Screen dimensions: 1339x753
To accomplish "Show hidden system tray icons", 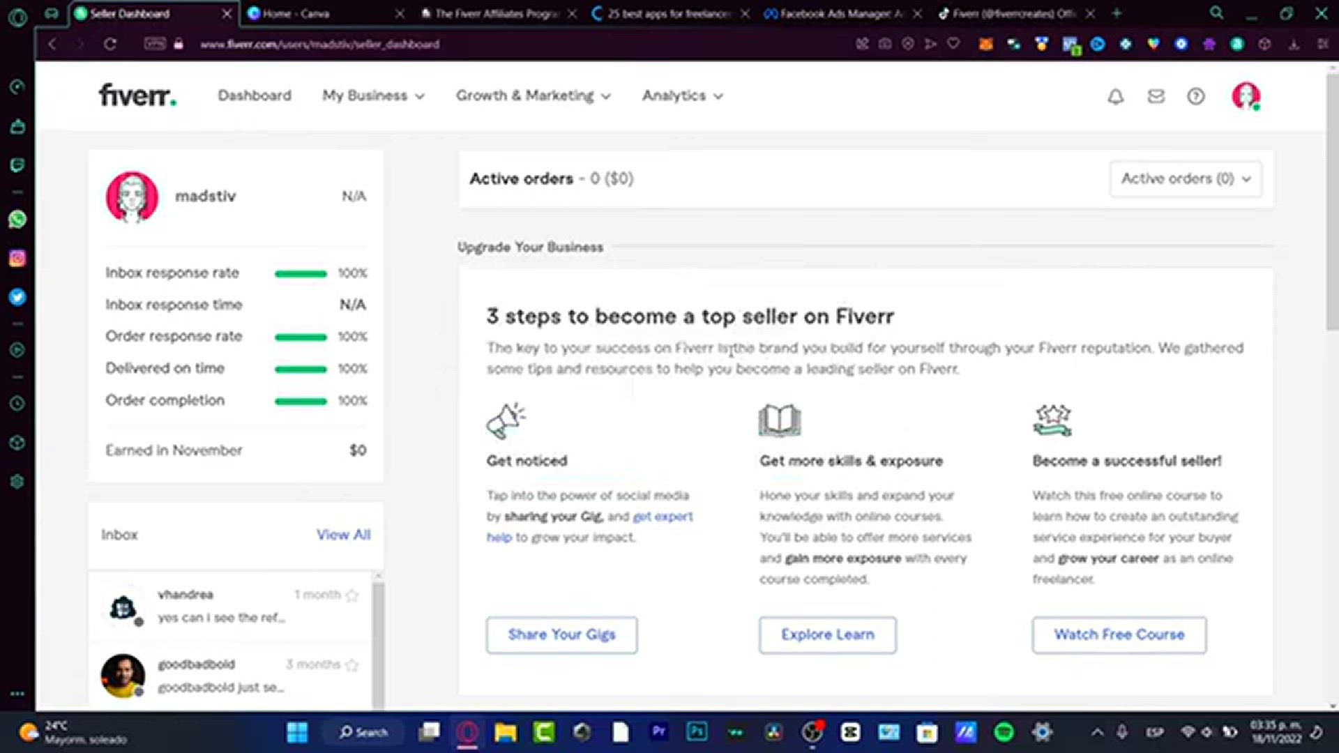I will click(x=1098, y=732).
